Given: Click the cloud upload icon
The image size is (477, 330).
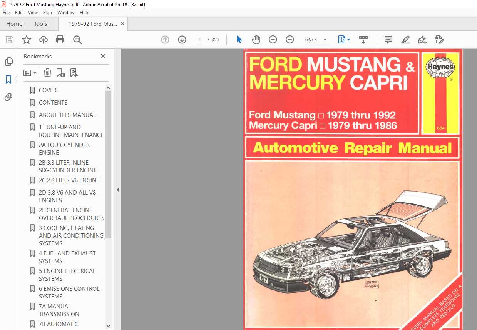Looking at the screenshot, I should [44, 40].
